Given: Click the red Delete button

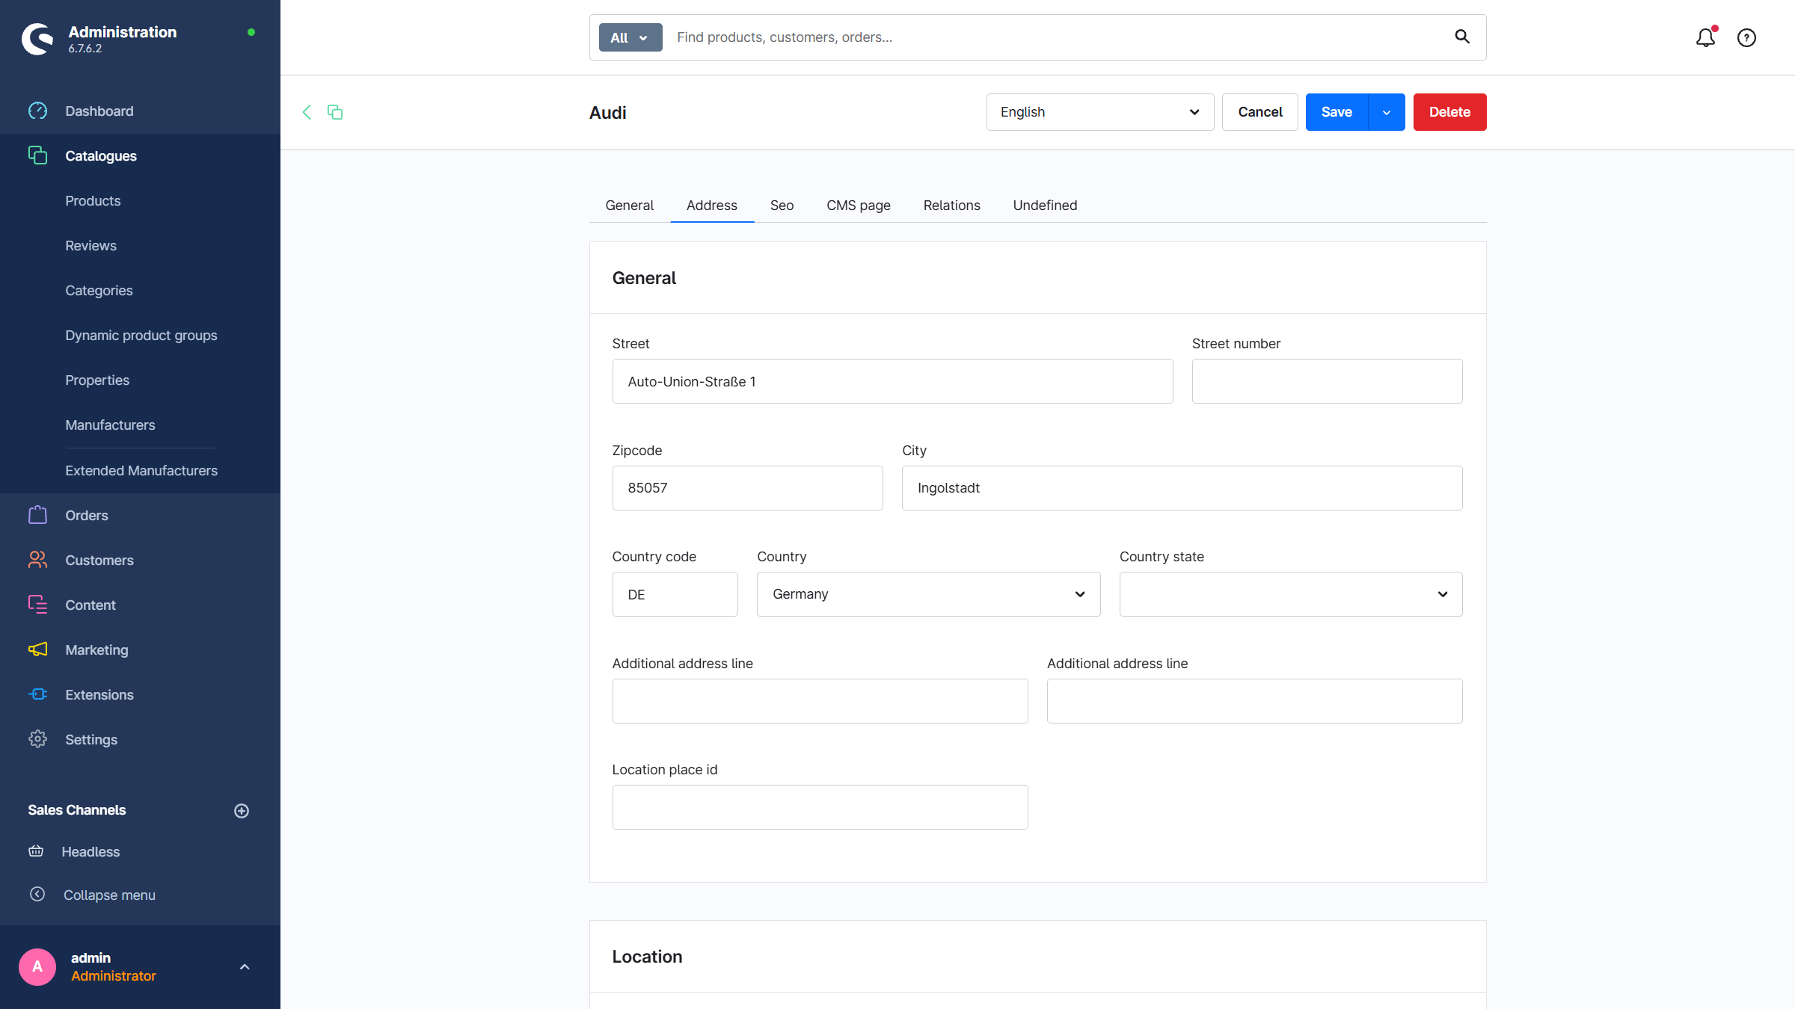Looking at the screenshot, I should click(x=1449, y=112).
